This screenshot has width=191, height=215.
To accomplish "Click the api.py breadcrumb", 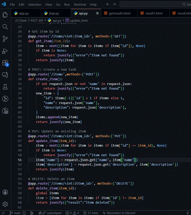I will pos(55,21).
